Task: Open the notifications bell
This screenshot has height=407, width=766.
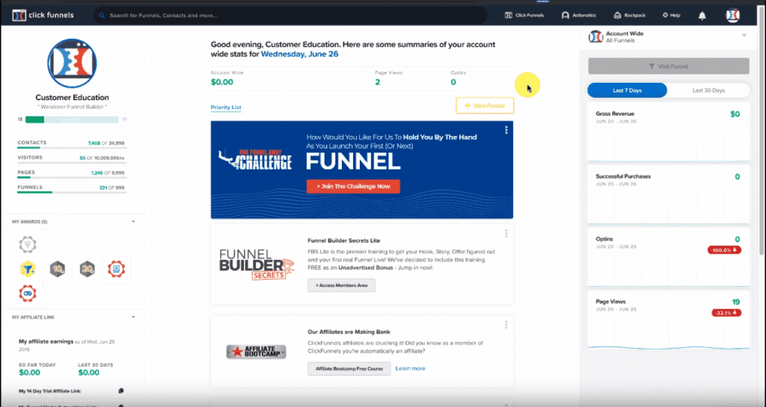Action: 702,16
